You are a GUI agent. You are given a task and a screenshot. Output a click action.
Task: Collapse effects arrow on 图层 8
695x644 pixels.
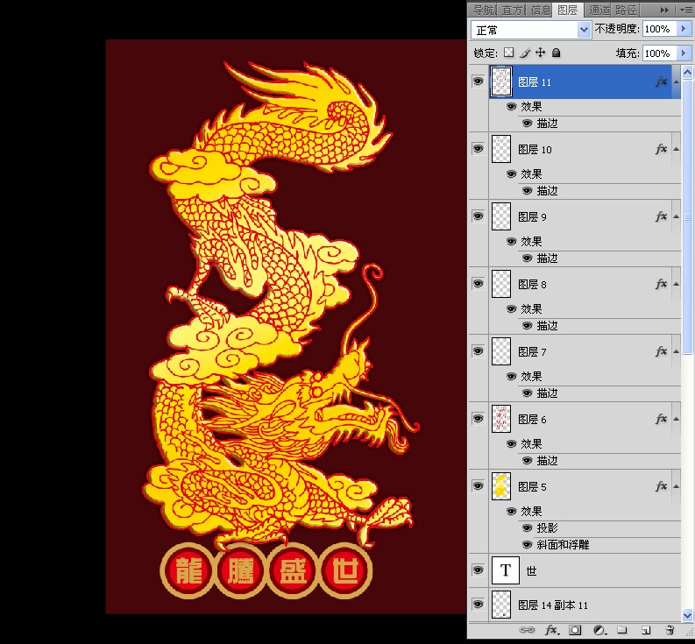coord(676,284)
